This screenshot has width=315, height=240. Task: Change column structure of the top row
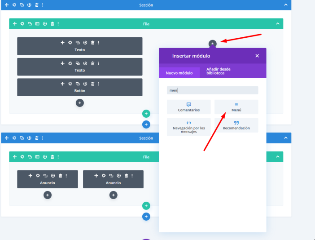pos(37,24)
